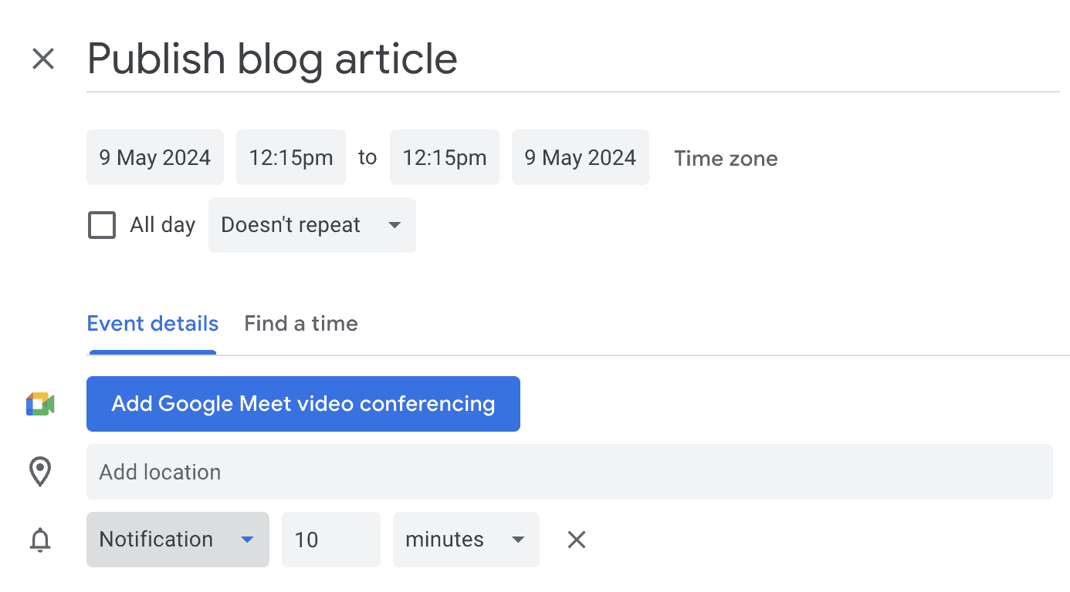
Task: Add Google Meet video conferencing
Action: (x=303, y=404)
